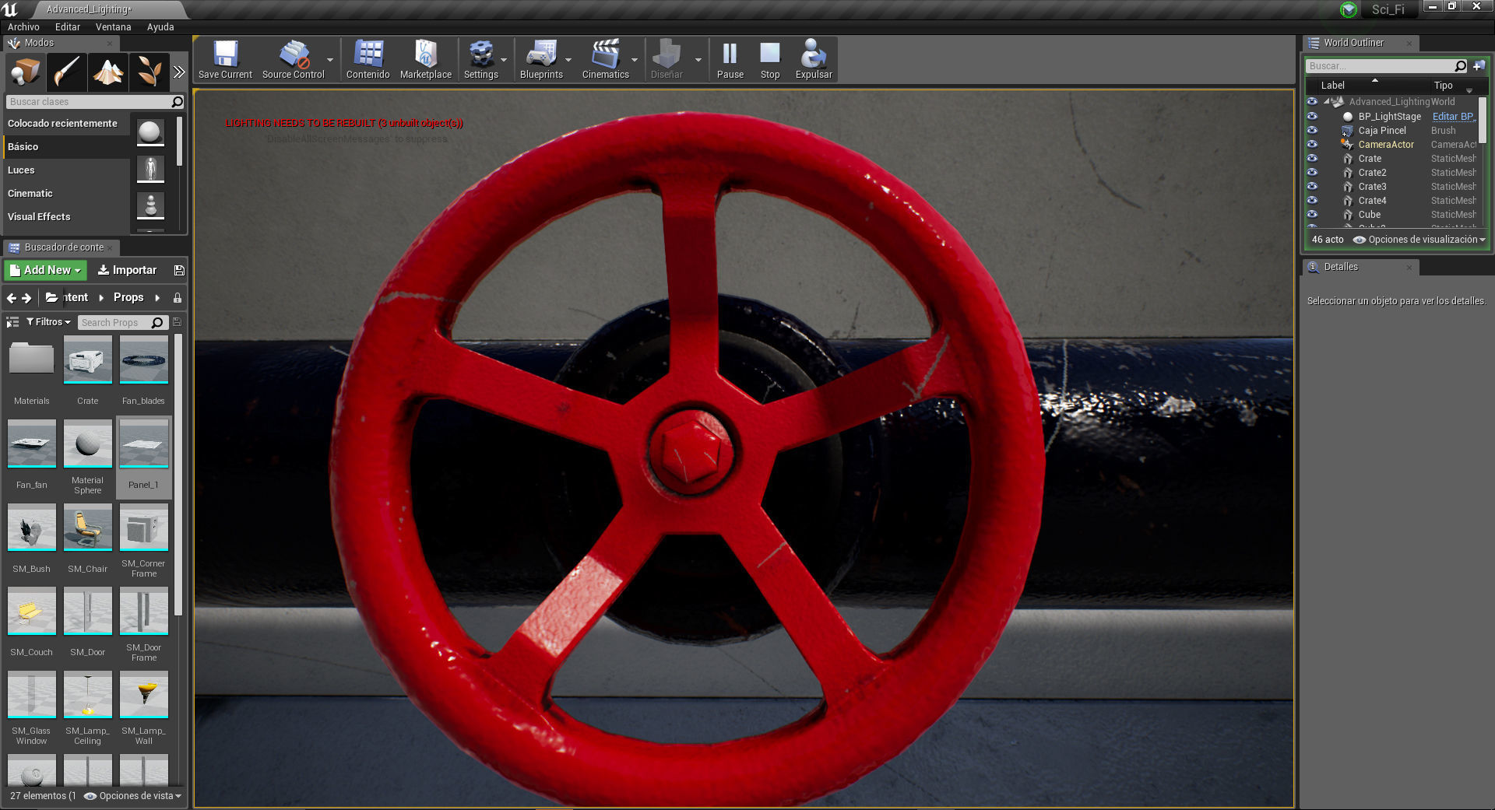Toggle visibility of Crate3
Image resolution: width=1495 pixels, height=810 pixels.
1312,186
